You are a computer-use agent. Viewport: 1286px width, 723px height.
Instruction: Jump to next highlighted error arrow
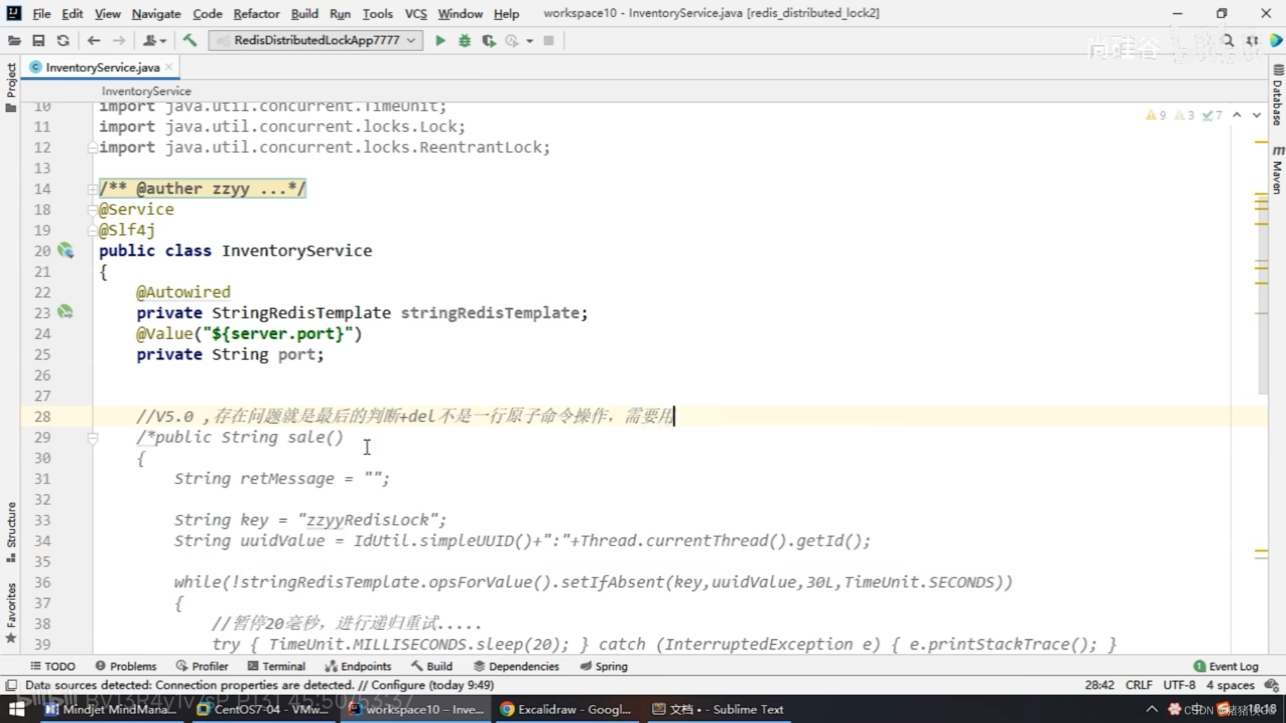click(x=1257, y=115)
